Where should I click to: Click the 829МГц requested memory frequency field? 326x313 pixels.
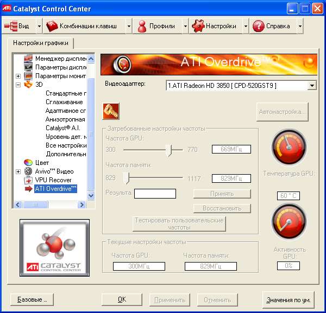point(231,178)
